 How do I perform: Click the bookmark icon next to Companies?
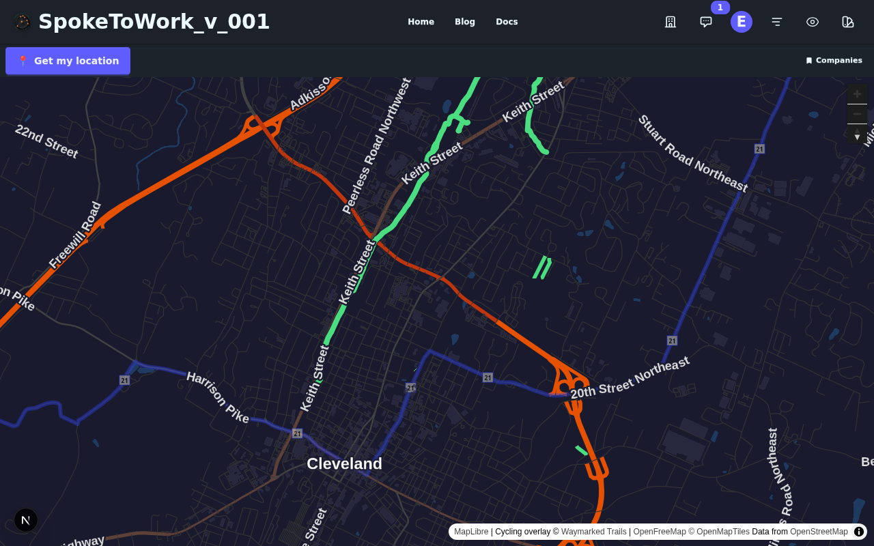point(808,60)
